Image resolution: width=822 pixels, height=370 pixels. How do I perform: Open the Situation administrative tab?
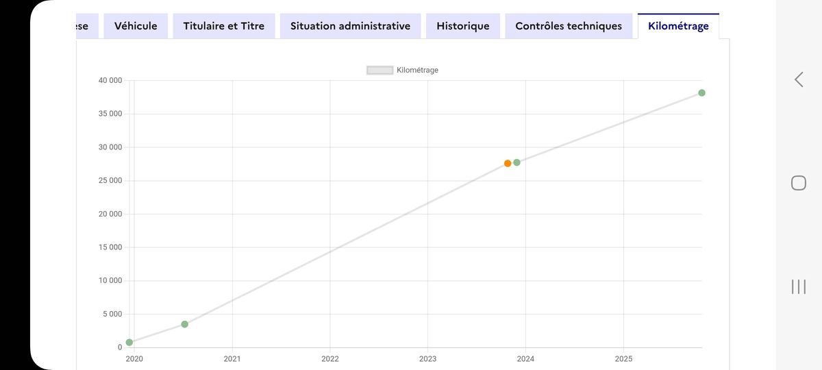pos(350,26)
